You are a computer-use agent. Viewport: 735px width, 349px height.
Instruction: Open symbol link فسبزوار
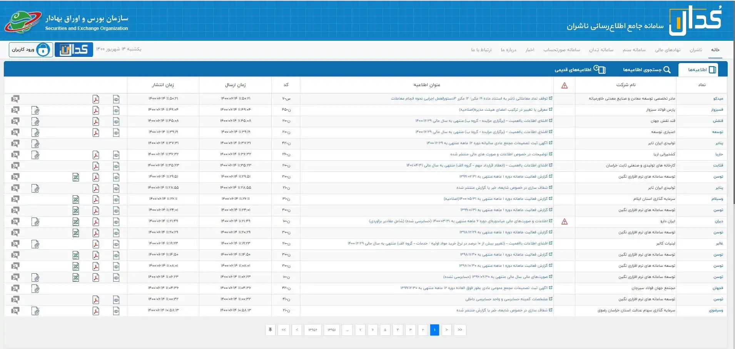click(717, 110)
